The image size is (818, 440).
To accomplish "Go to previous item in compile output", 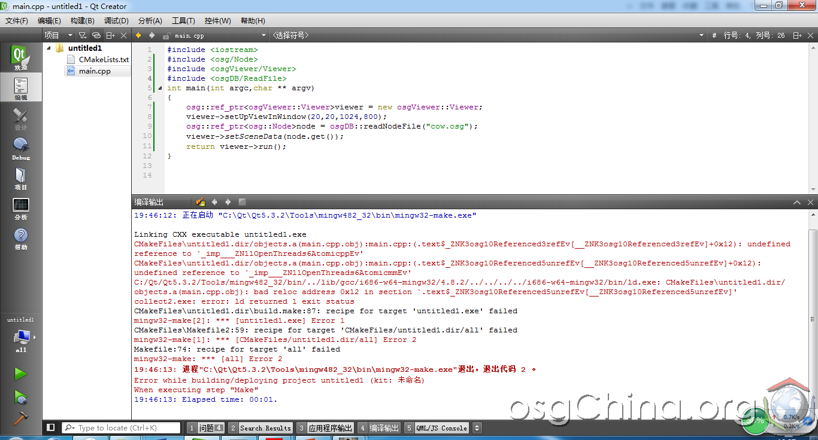I will [x=214, y=202].
